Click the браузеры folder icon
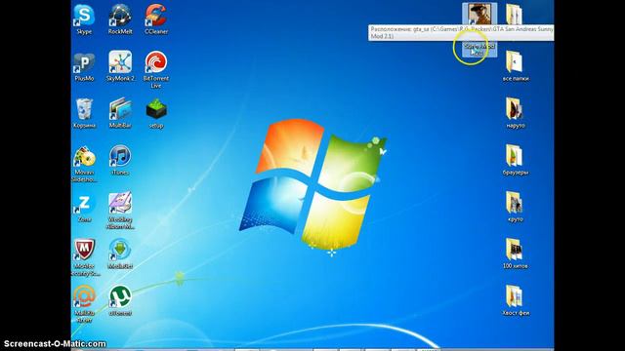The height and width of the screenshot is (351, 625). coord(515,156)
